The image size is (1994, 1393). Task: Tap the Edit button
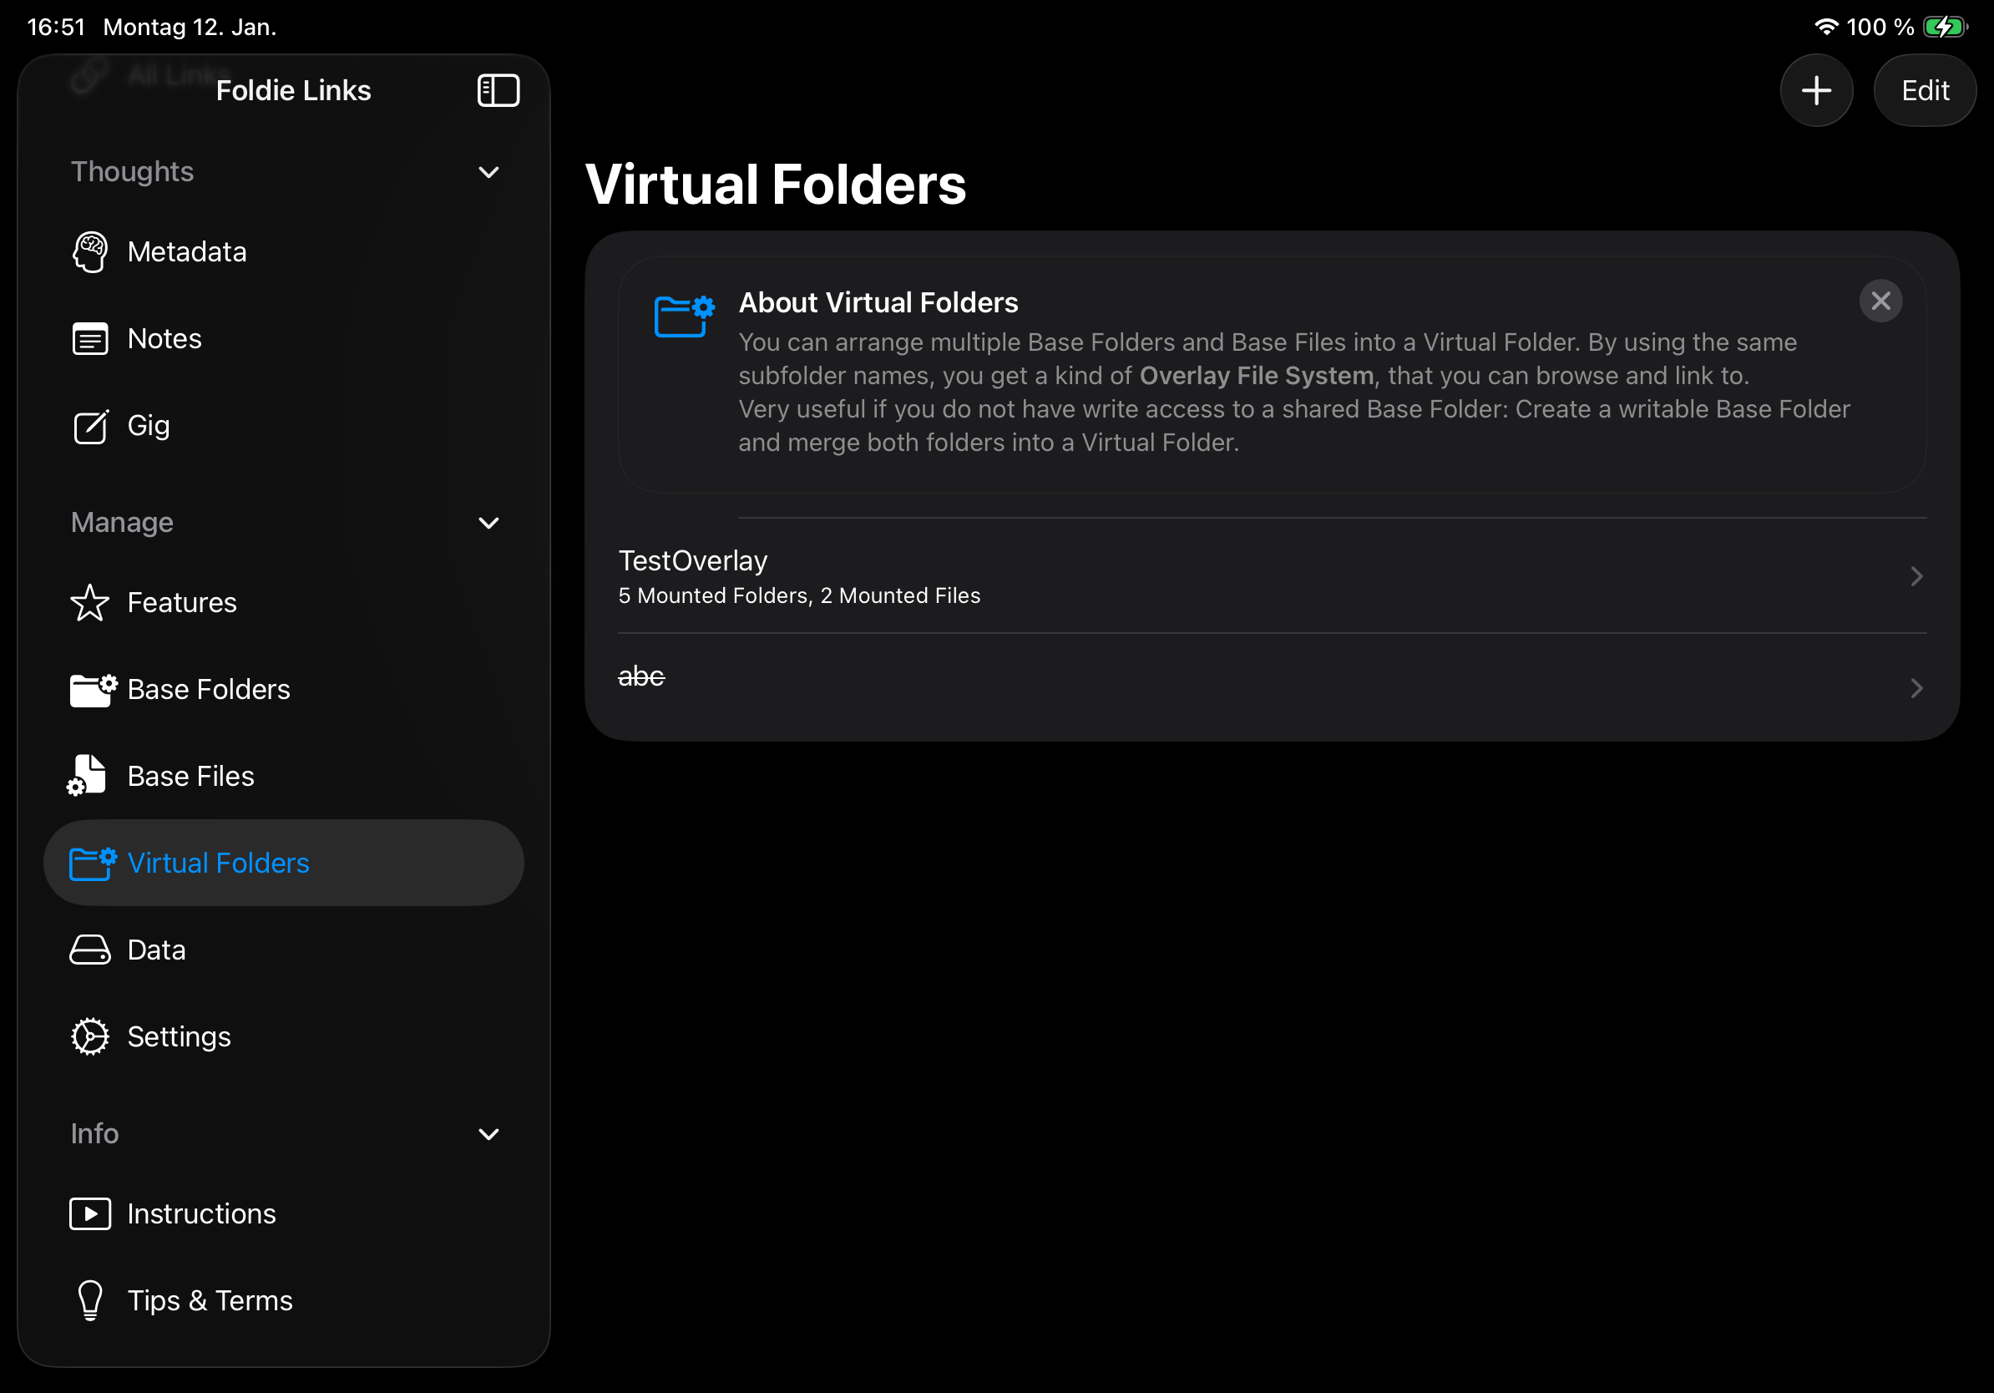[x=1926, y=89]
